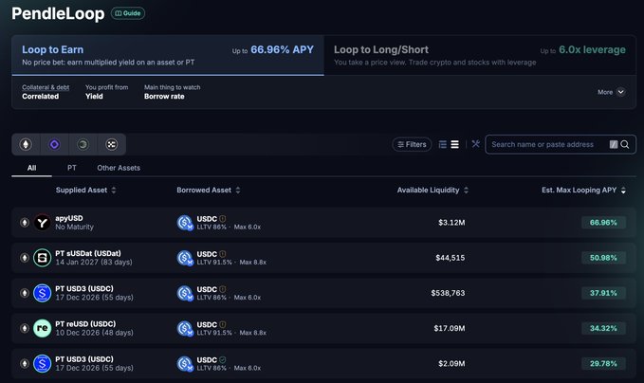Select the Other Assets tab
Image resolution: width=644 pixels, height=383 pixels.
pos(119,168)
